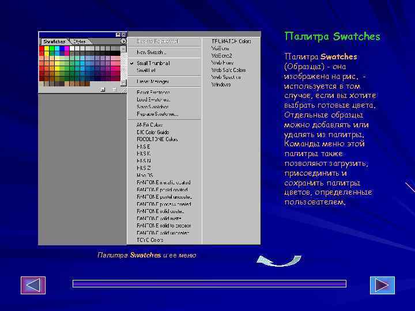The image size is (415, 311).
Task: Load PANTONE solid to process library
Action: [164, 226]
